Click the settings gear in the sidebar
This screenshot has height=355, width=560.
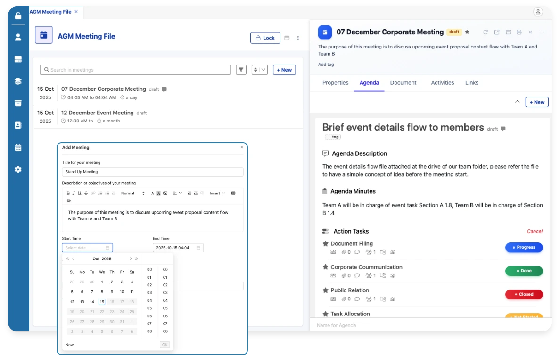tap(18, 169)
